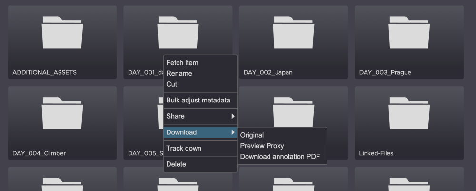Choose Rename from the context menu
This screenshot has height=191, width=476.
click(179, 73)
